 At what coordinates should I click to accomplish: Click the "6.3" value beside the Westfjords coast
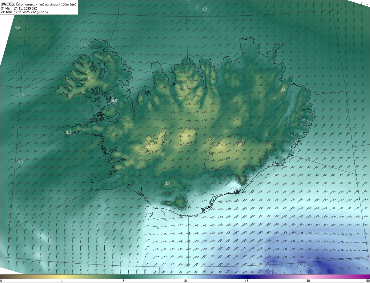pyautogui.click(x=83, y=45)
